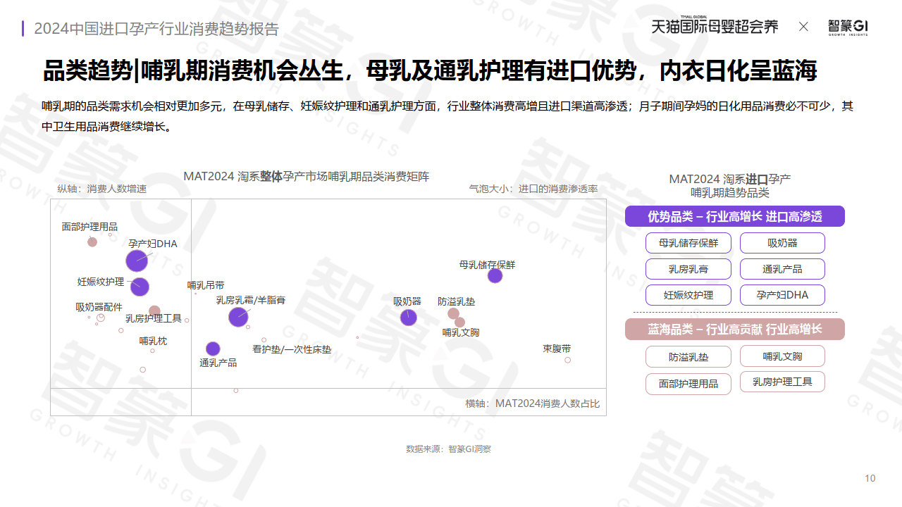Click the pink bubble for 防溢乳垫
The width and height of the screenshot is (902, 507).
pyautogui.click(x=453, y=313)
